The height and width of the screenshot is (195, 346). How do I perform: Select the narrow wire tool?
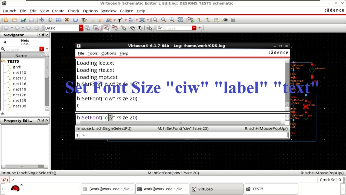point(199,20)
